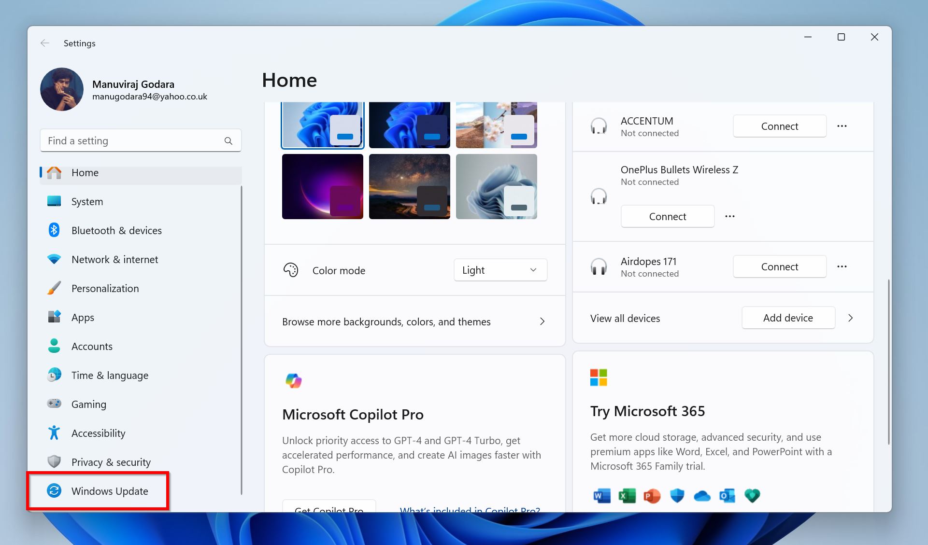The width and height of the screenshot is (928, 545).
Task: Click the Gaming icon in sidebar
Action: click(x=54, y=404)
